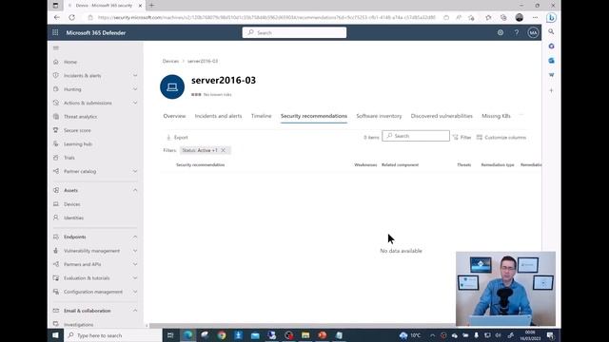Collapse the Assets section chevron
This screenshot has height=342, width=609.
click(135, 190)
